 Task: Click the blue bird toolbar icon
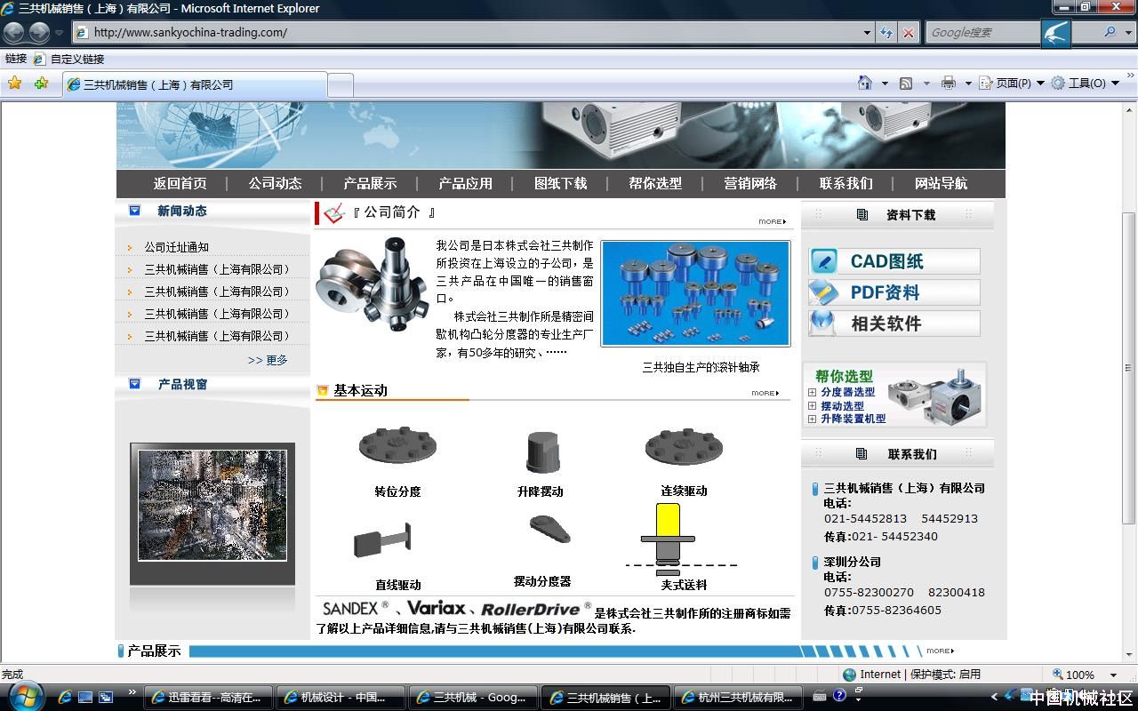click(x=1056, y=34)
